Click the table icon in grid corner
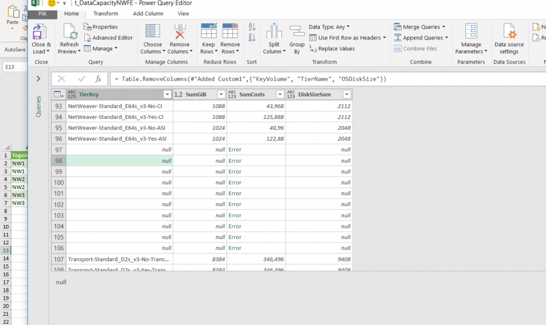This screenshot has width=546, height=325. point(58,95)
